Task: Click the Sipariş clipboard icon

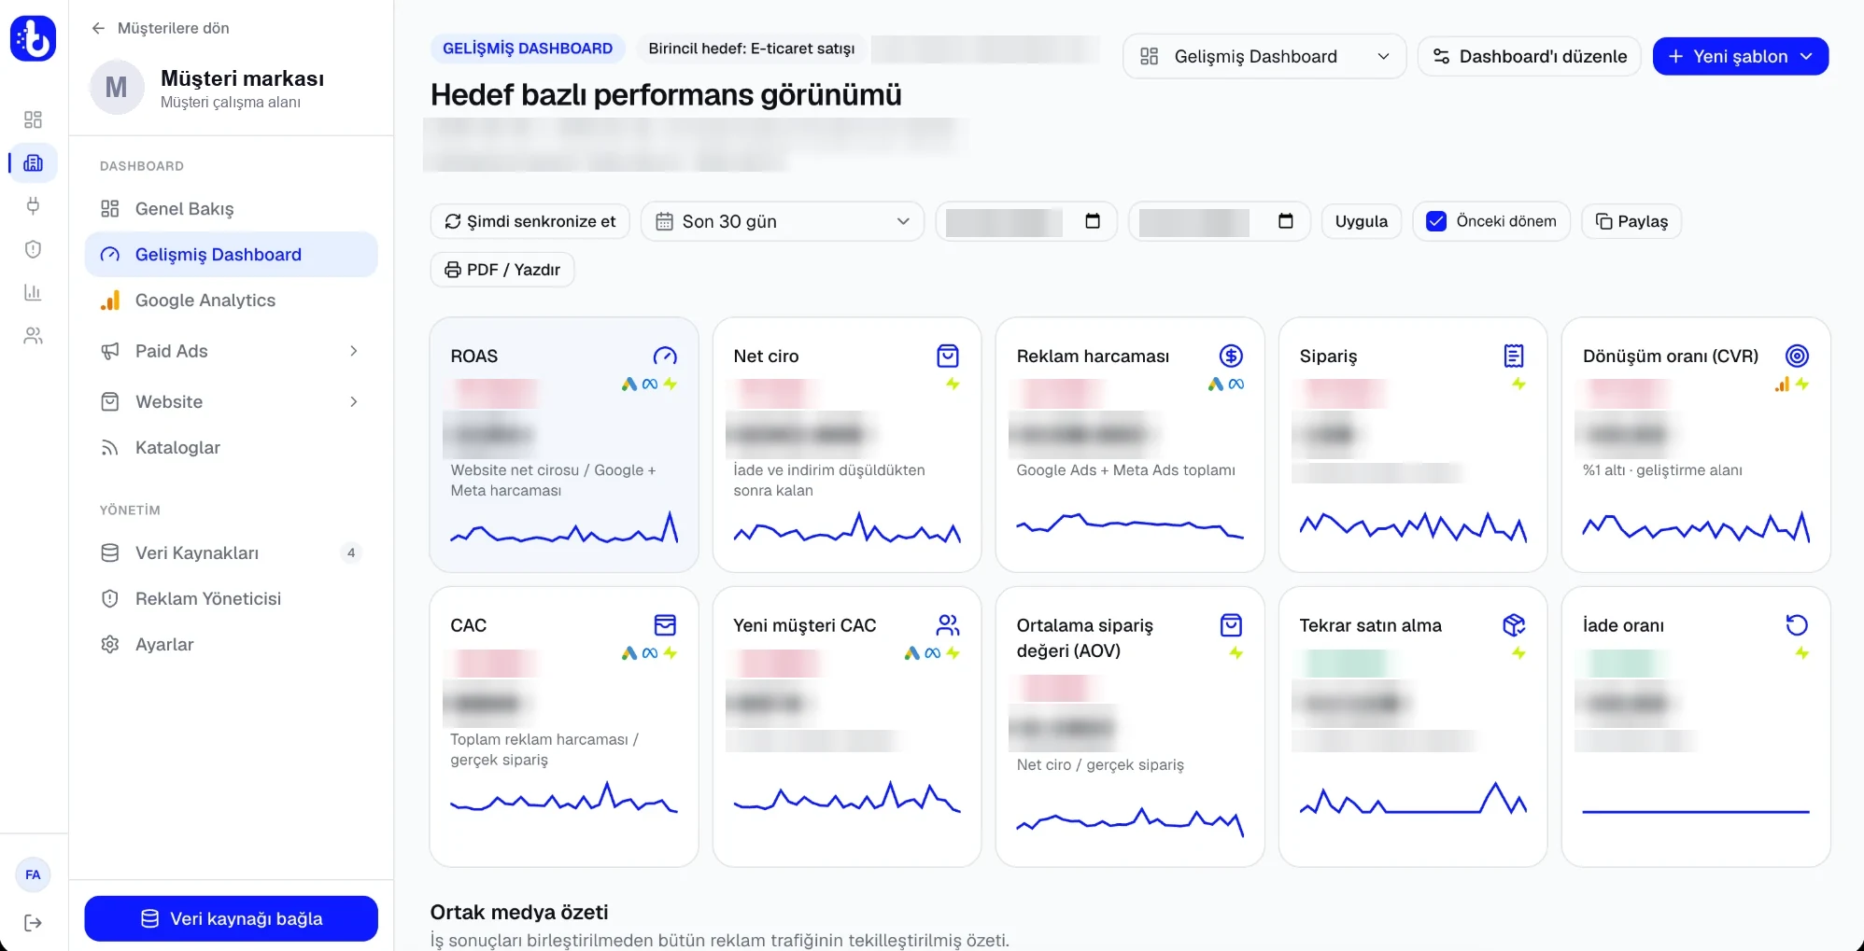Action: click(x=1514, y=356)
